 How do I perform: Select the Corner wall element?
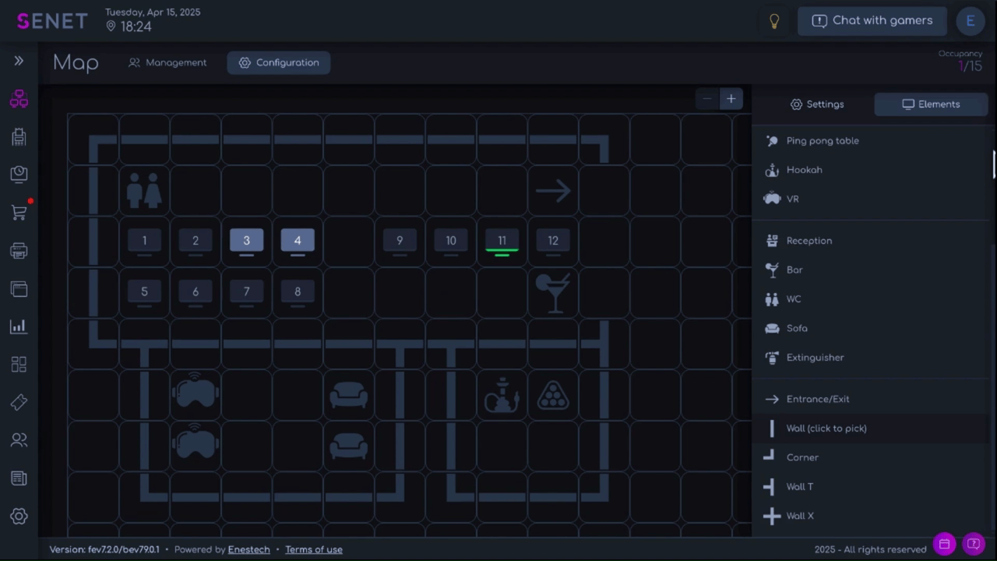802,457
